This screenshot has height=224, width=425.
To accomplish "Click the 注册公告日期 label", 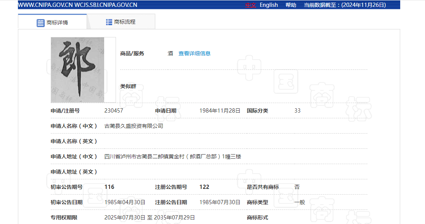I will click(x=171, y=202).
